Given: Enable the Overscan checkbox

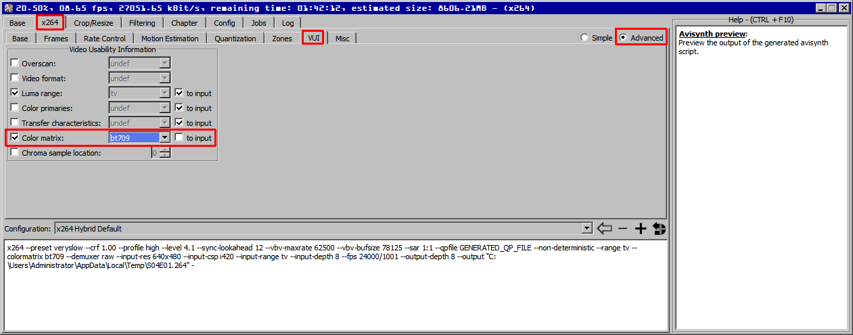Looking at the screenshot, I should tap(15, 63).
